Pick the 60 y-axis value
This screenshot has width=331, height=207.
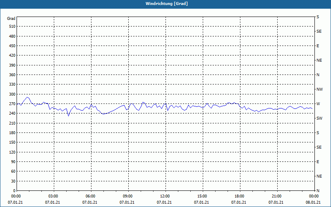click(x=13, y=171)
